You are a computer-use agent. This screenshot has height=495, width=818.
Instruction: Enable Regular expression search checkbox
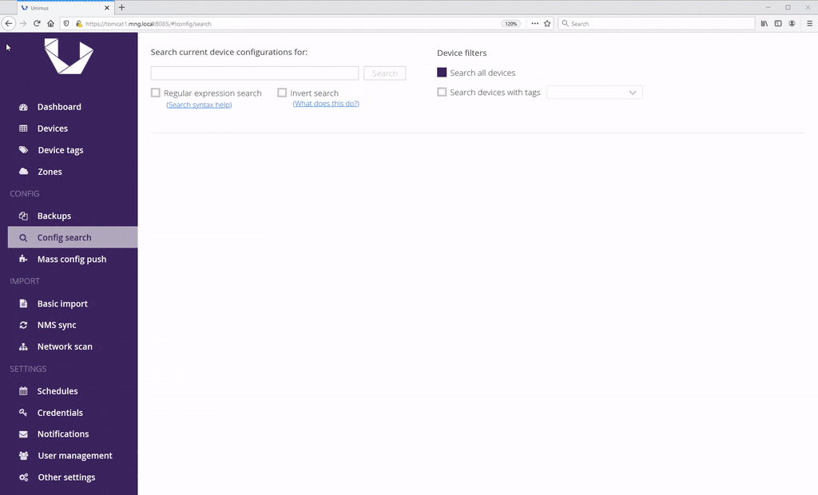coord(156,93)
